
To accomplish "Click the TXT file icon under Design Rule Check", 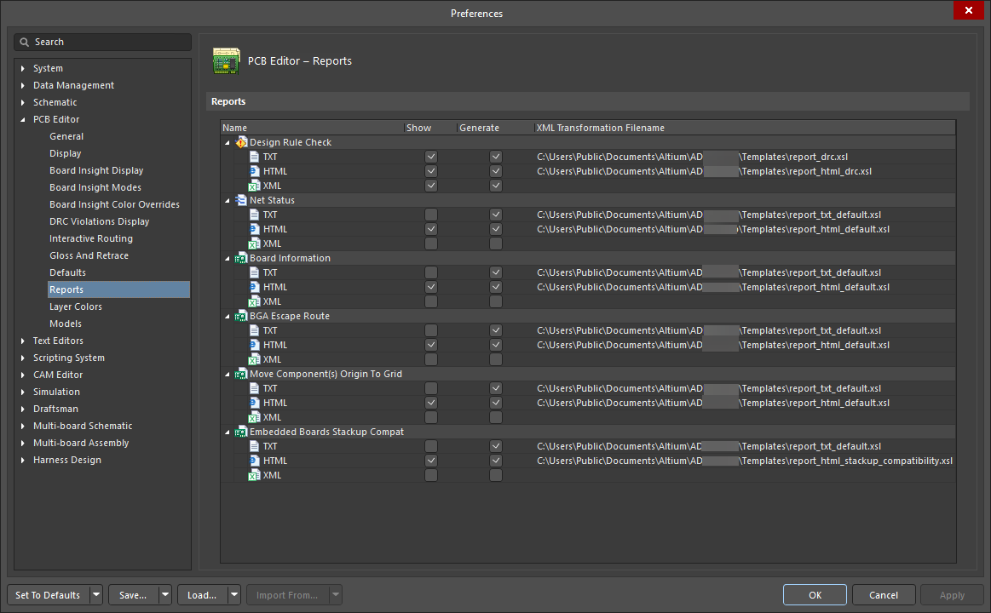I will click(x=253, y=156).
